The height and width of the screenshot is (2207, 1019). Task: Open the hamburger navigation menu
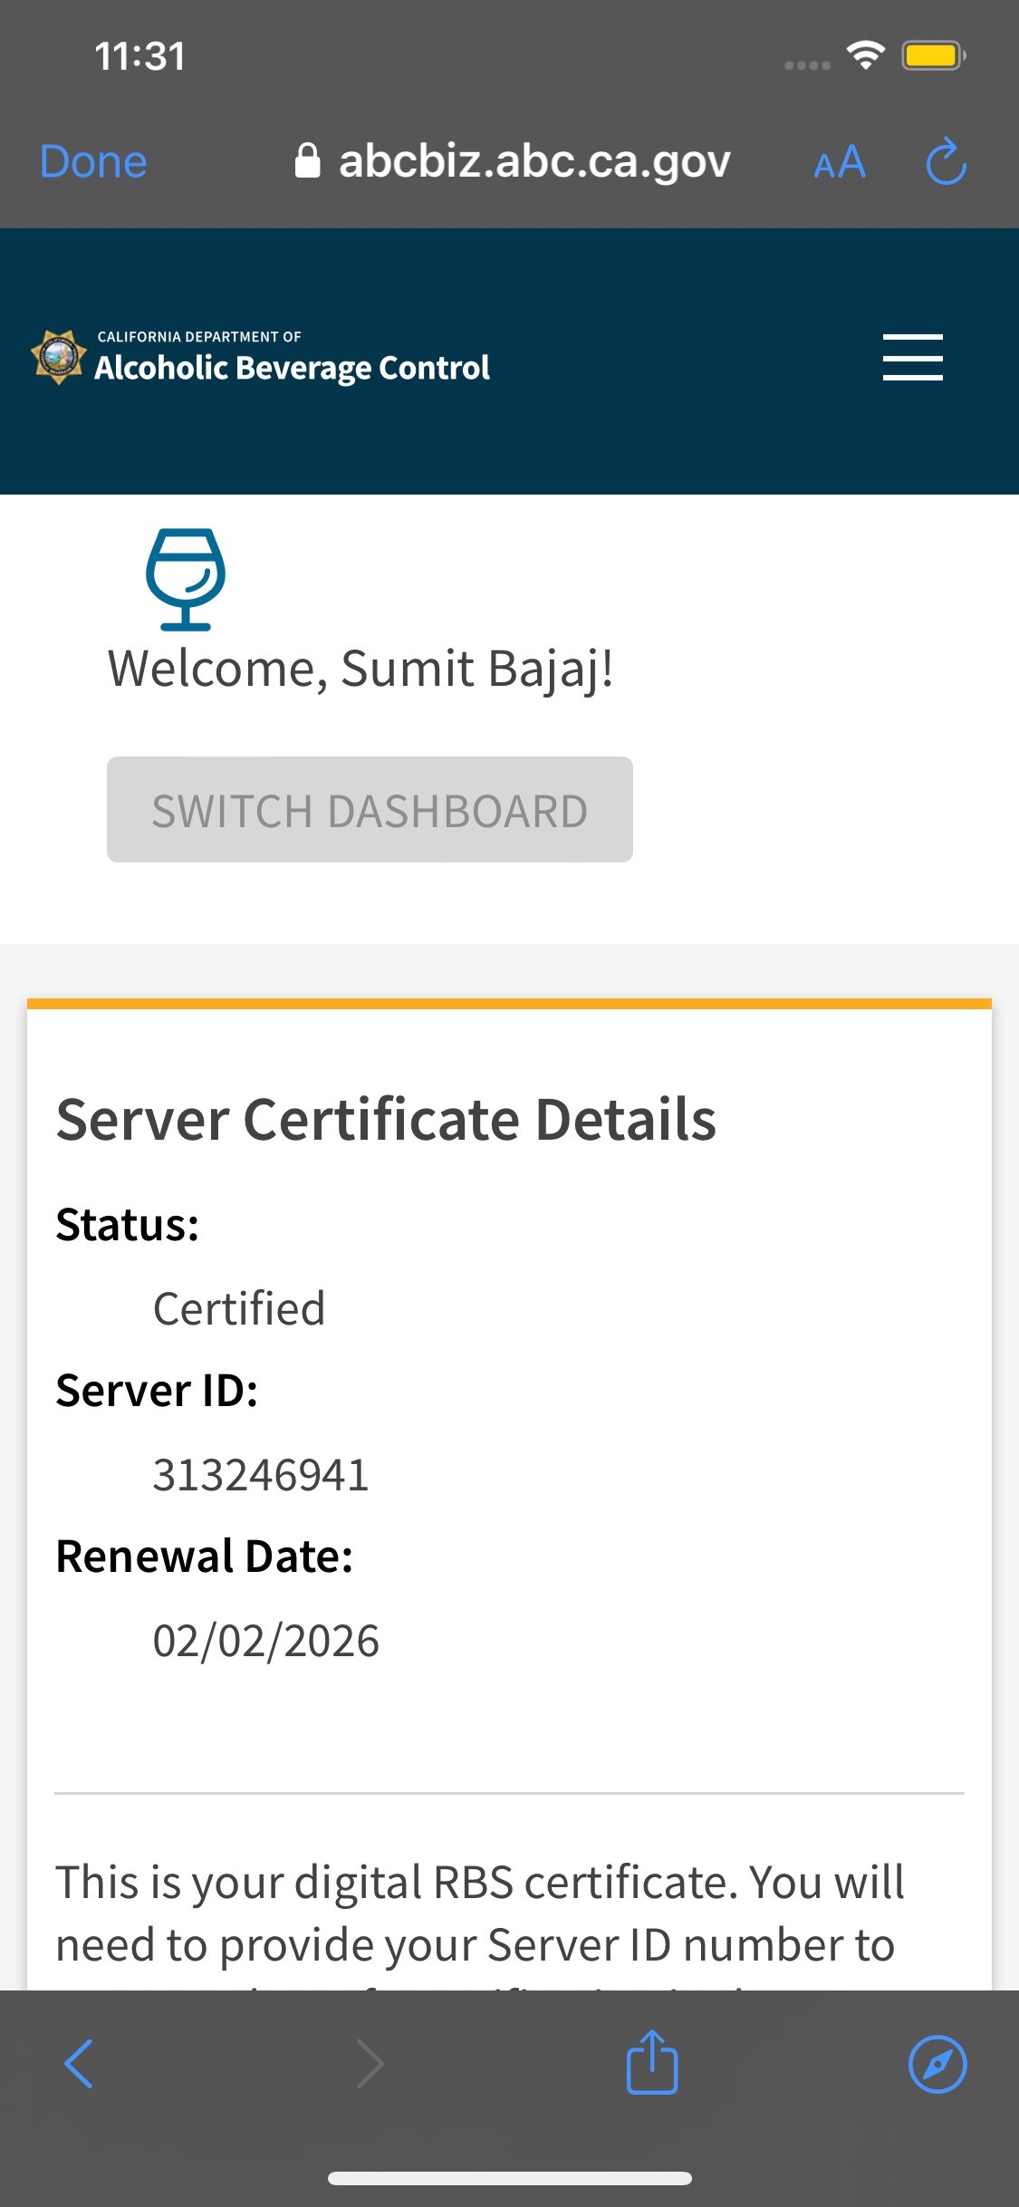(912, 357)
